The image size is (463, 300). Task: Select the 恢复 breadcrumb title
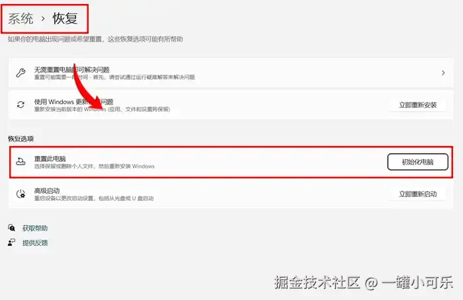(x=65, y=19)
